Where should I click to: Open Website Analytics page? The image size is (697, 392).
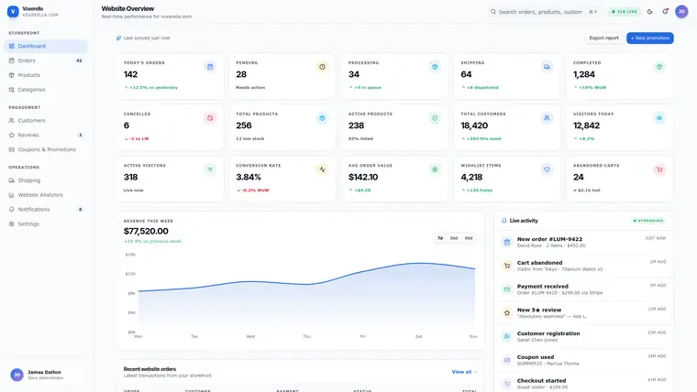(46, 195)
